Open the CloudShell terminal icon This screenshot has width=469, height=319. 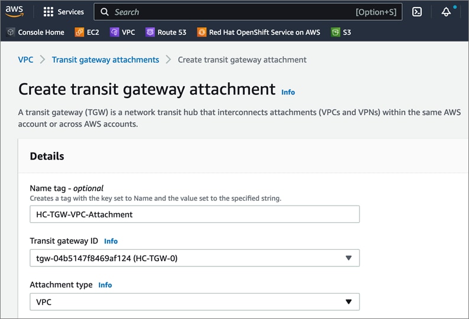coord(417,12)
